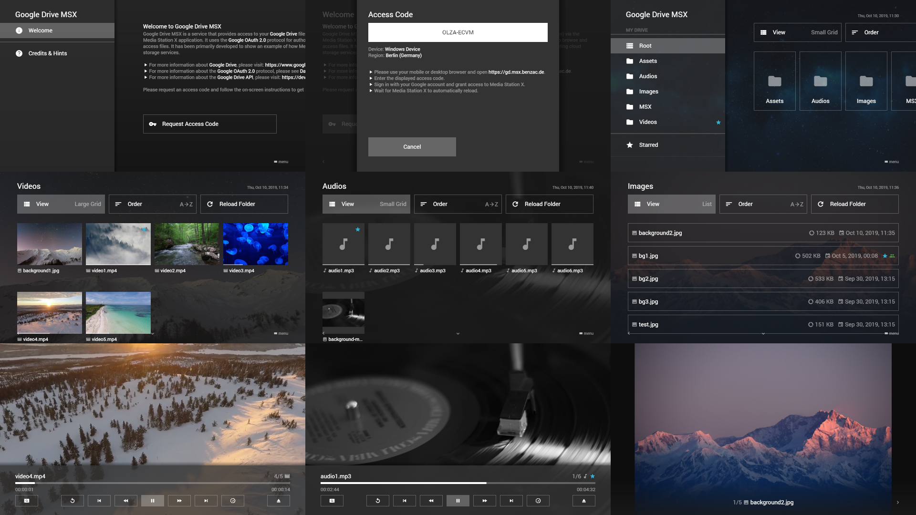The height and width of the screenshot is (515, 916).
Task: Toggle the star beside Videos folder in sidebar
Action: (x=718, y=123)
